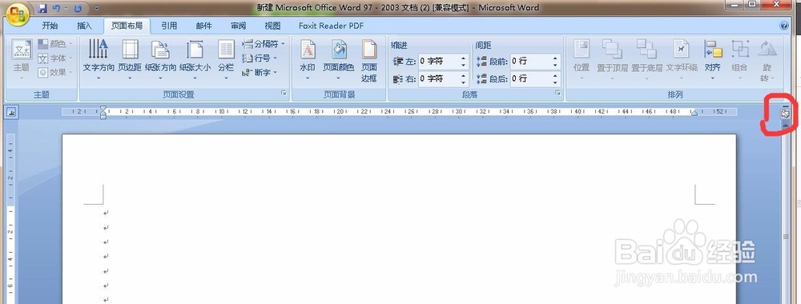The width and height of the screenshot is (801, 304).
Task: Increase the 段前 spacing before value
Action: [555, 58]
